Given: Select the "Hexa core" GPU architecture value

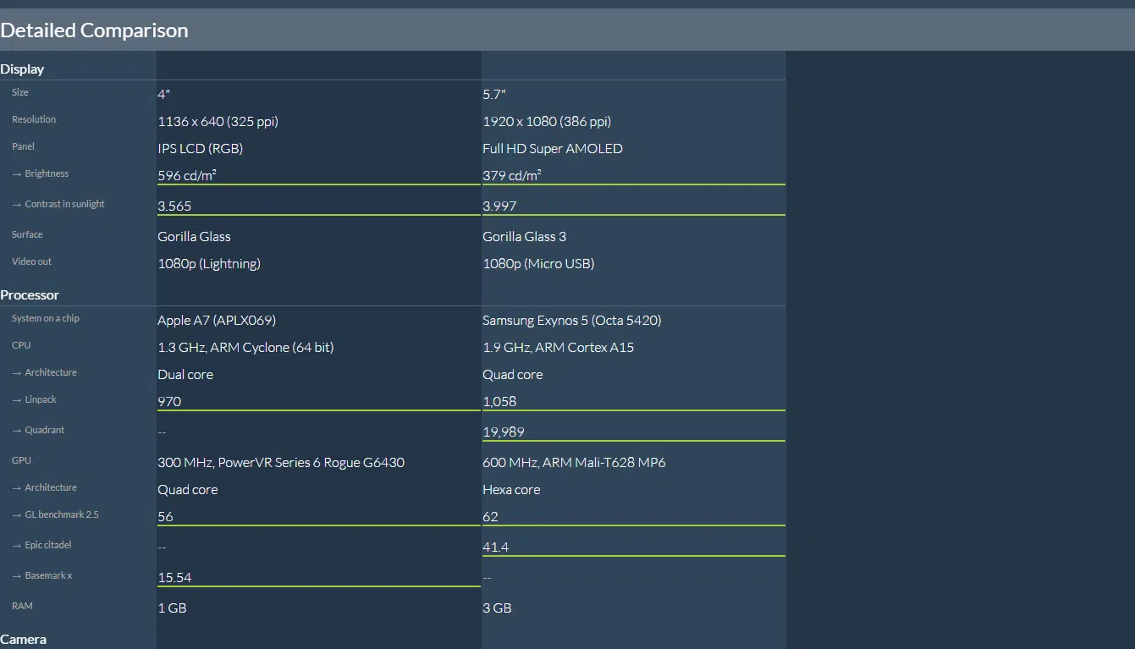Looking at the screenshot, I should [x=511, y=489].
